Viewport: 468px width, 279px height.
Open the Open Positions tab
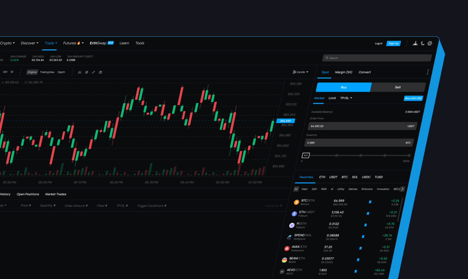pos(28,194)
